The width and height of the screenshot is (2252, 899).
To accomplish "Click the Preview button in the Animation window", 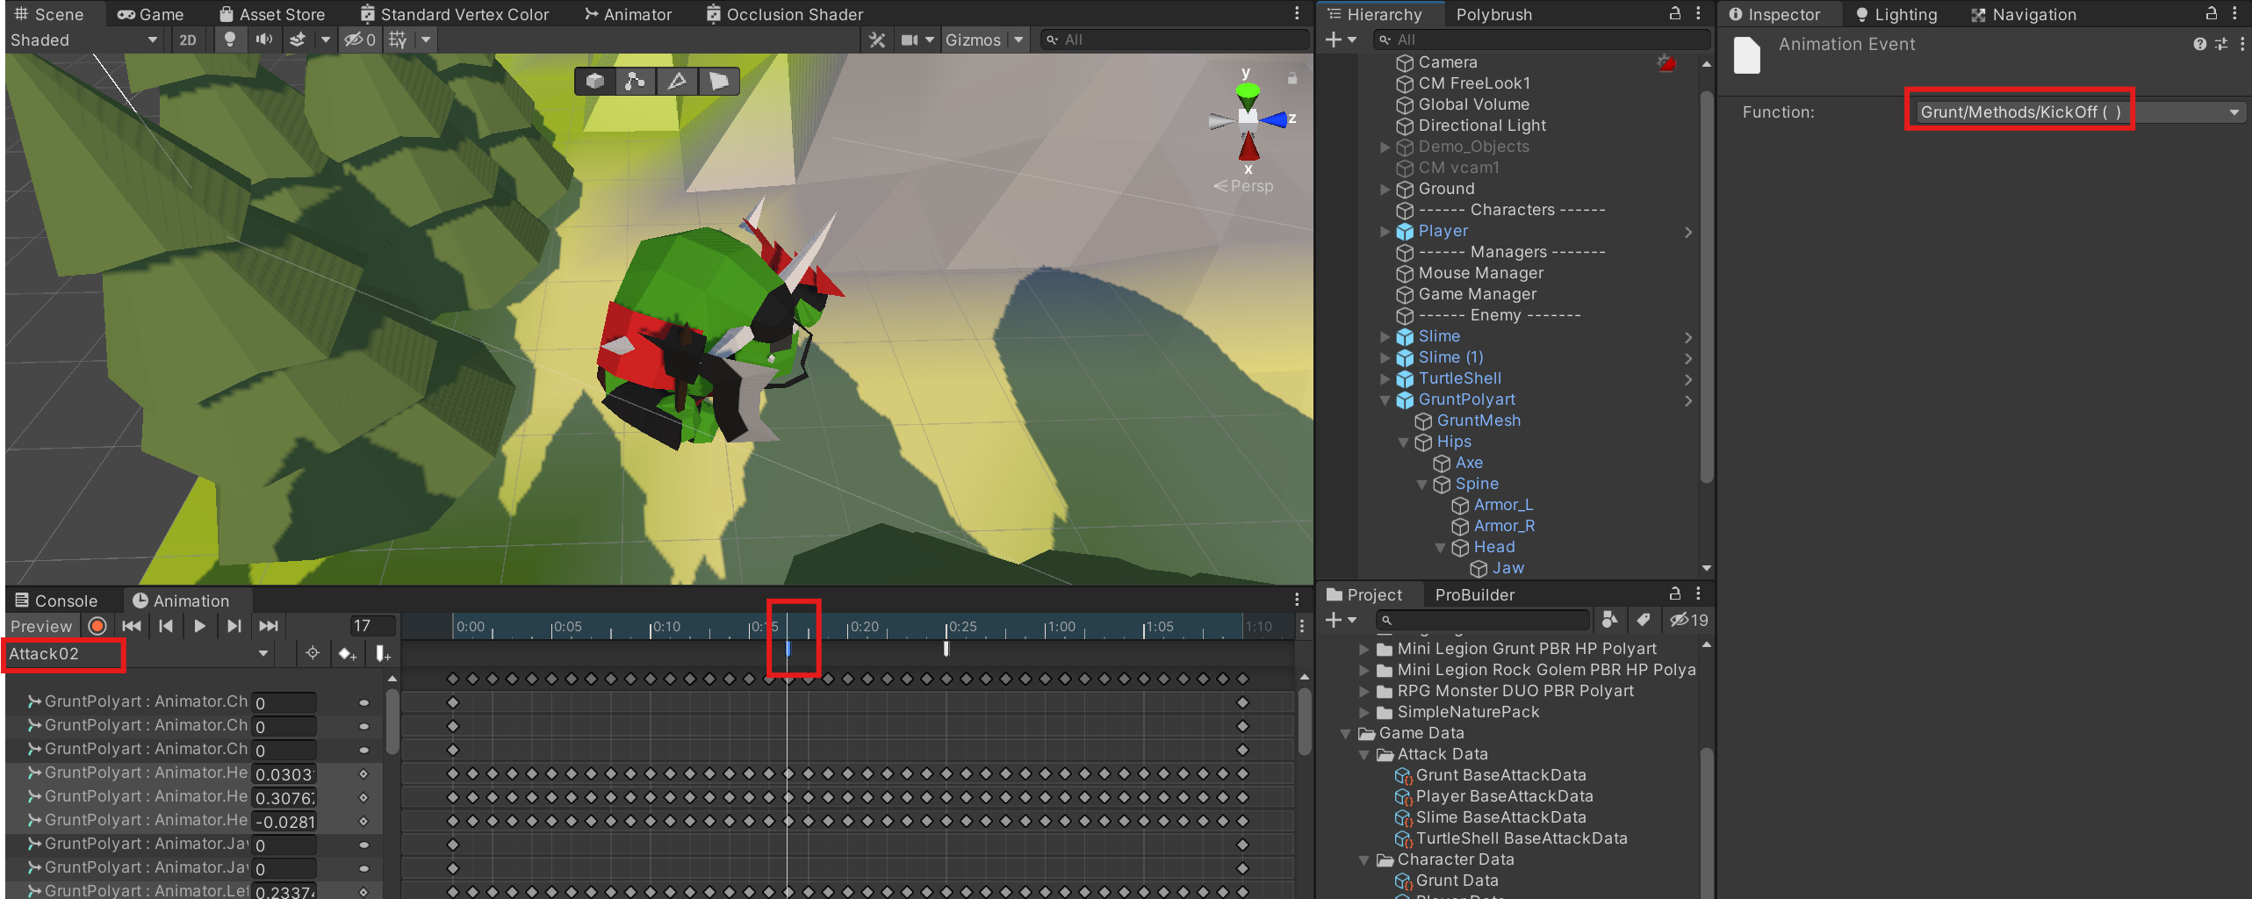I will coord(41,626).
